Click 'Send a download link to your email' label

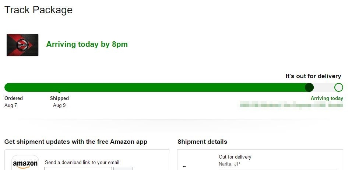coord(82,162)
